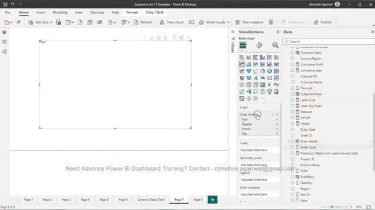The image size is (375, 210).
Task: Pick the funnel chart visual
Action: [x=248, y=71]
